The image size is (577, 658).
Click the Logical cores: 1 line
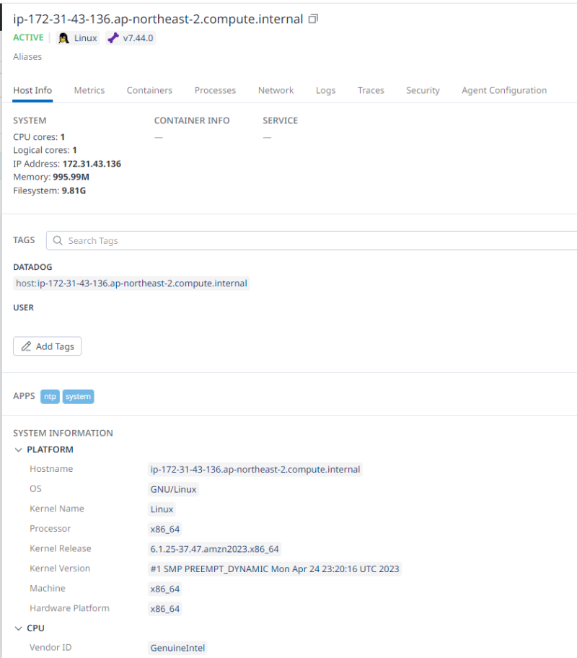[x=45, y=150]
